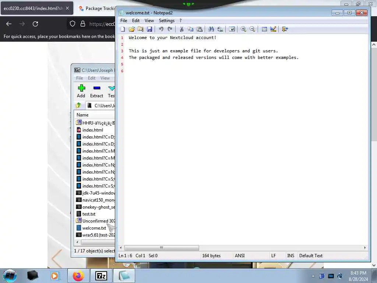Click the 7-Zip taskbar icon
The height and width of the screenshot is (283, 377).
tap(101, 276)
